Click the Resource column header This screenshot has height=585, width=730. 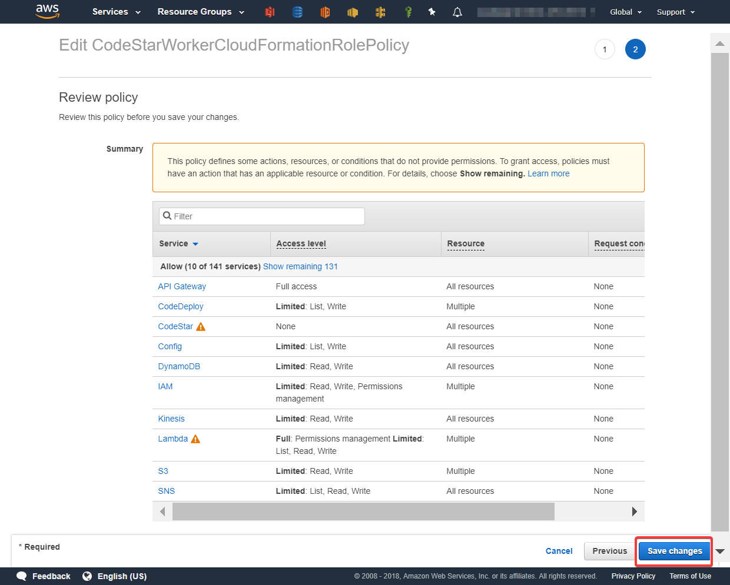click(466, 243)
